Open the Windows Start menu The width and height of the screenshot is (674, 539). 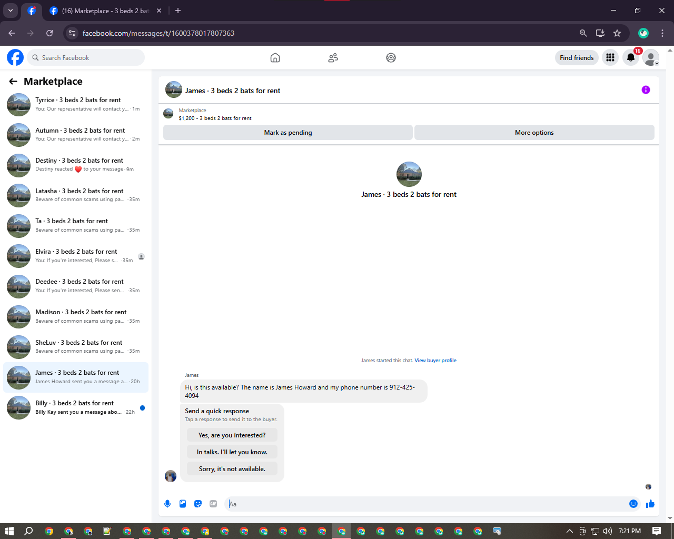coord(9,531)
